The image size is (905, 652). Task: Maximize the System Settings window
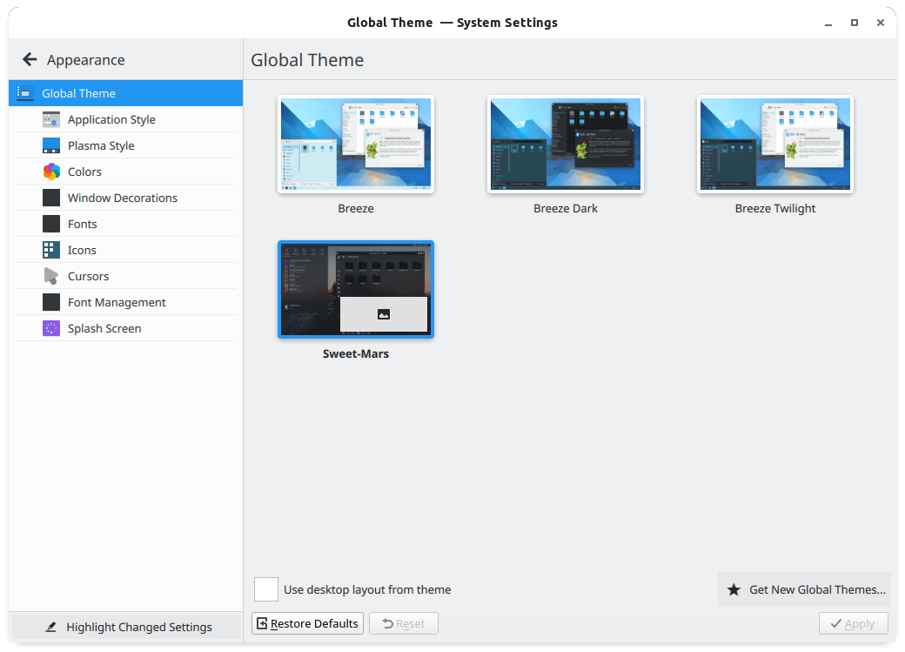click(x=855, y=24)
